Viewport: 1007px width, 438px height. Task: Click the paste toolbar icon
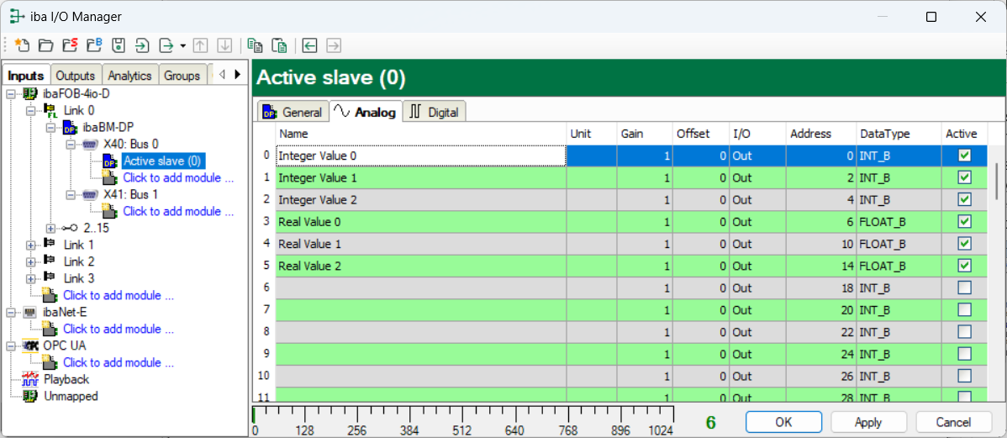click(279, 45)
